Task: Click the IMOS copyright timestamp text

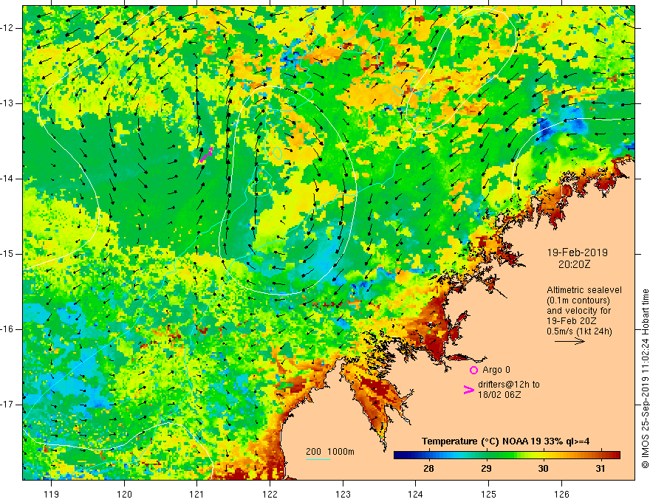Action: click(x=645, y=379)
